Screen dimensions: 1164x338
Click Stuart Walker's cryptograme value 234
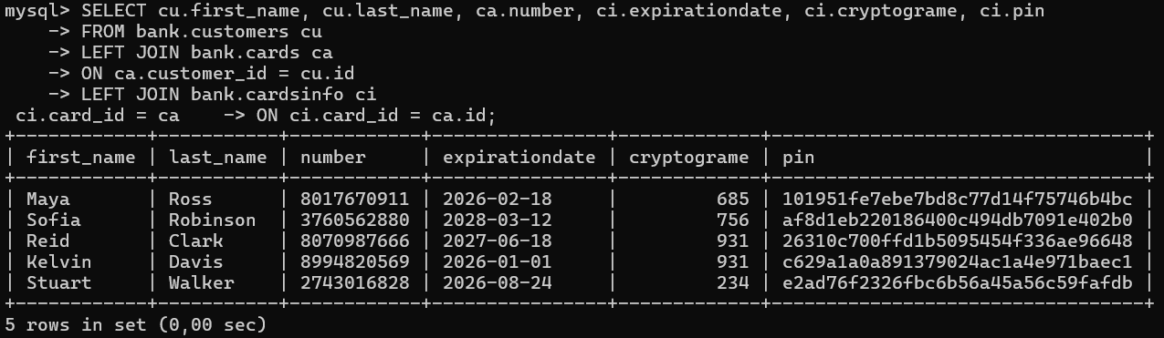pos(733,283)
